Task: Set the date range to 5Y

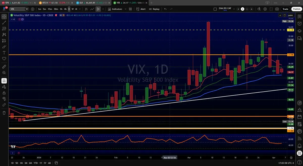Action: tap(45, 163)
